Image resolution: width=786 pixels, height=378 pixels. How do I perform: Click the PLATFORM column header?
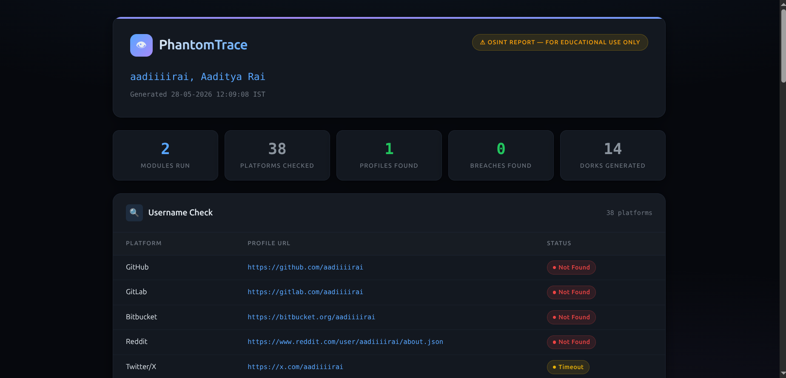[144, 243]
